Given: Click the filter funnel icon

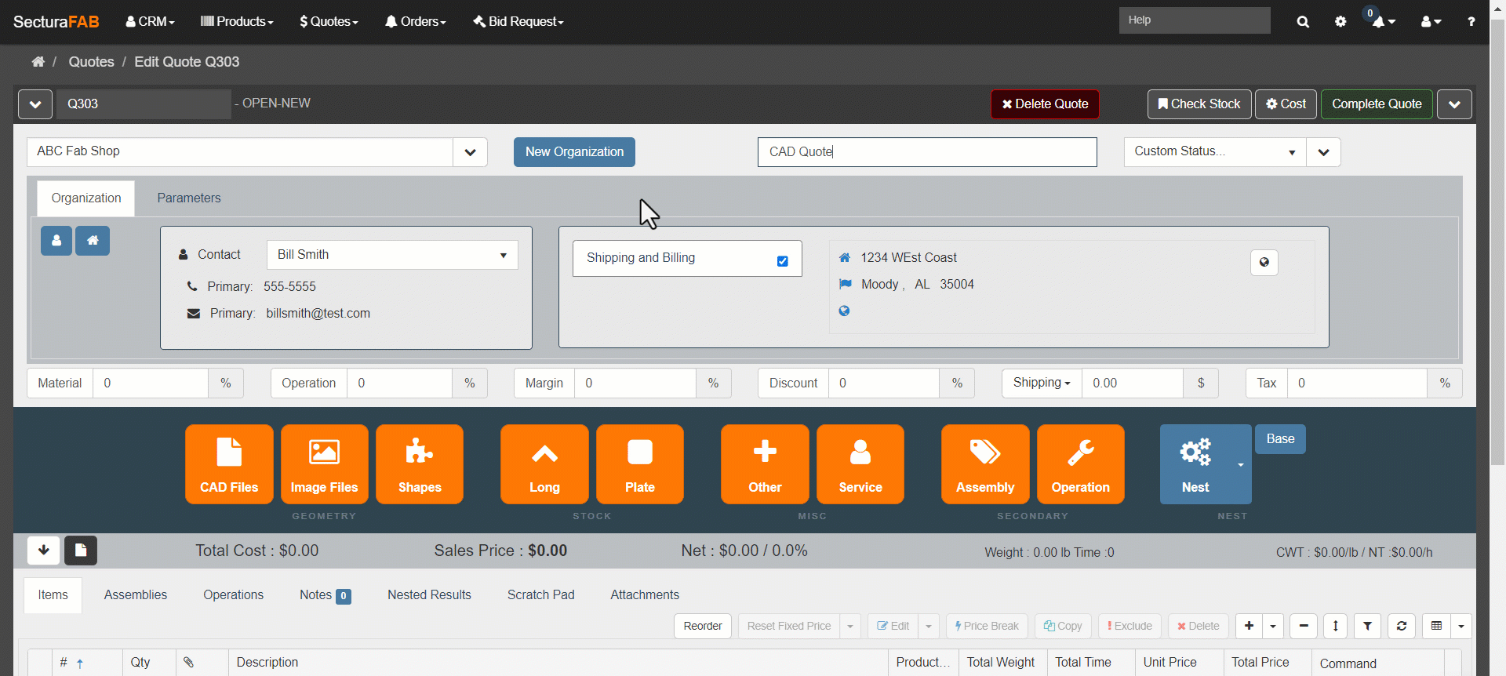Looking at the screenshot, I should [1367, 626].
